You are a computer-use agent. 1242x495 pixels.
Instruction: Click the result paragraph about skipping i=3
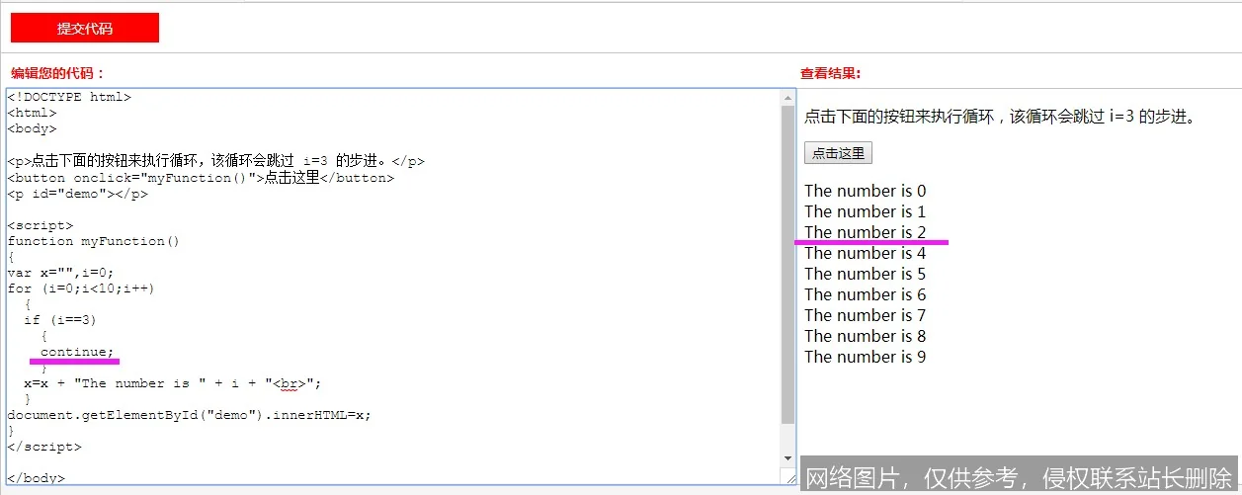pos(1001,117)
